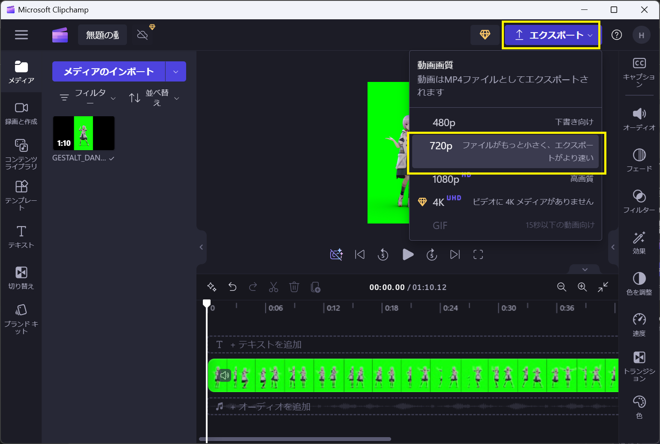Select 720p export quality
Viewport: 660px width, 444px height.
pos(506,152)
